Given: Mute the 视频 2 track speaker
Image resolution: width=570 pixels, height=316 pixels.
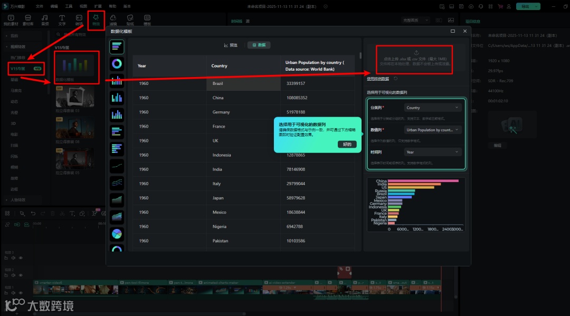Looking at the screenshot, I should [x=13, y=275].
